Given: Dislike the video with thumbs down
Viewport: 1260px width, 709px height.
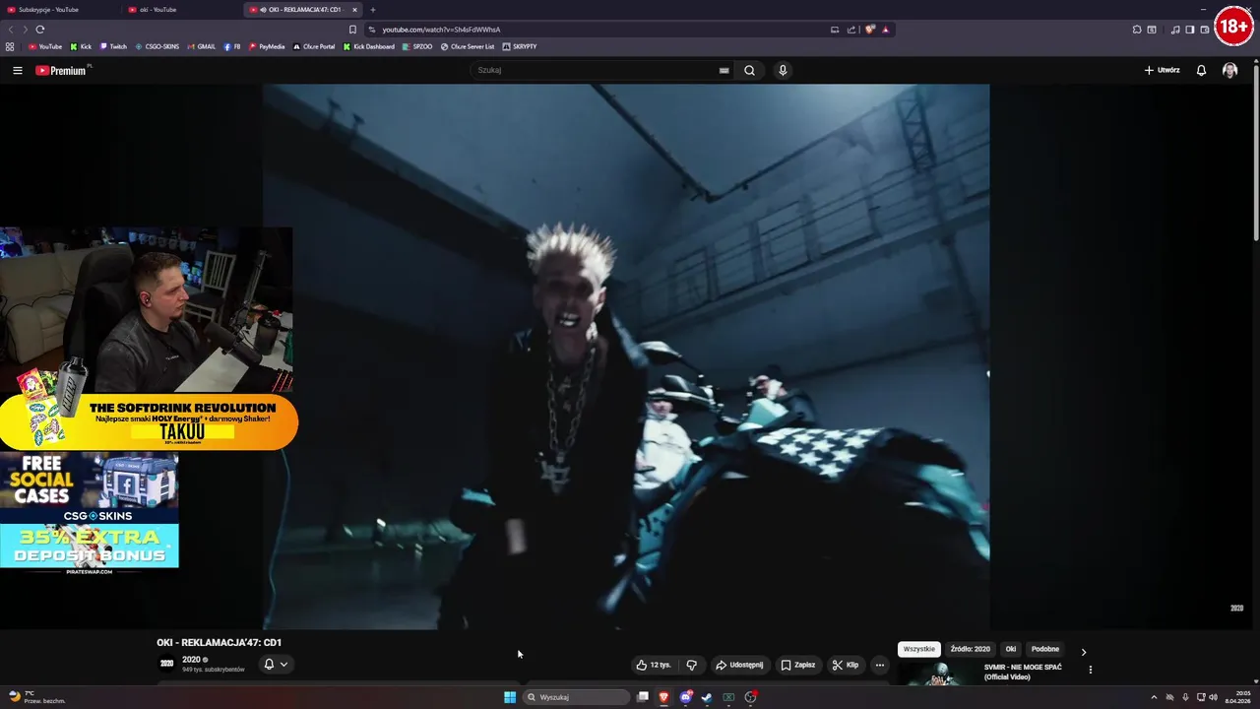Looking at the screenshot, I should pos(691,665).
